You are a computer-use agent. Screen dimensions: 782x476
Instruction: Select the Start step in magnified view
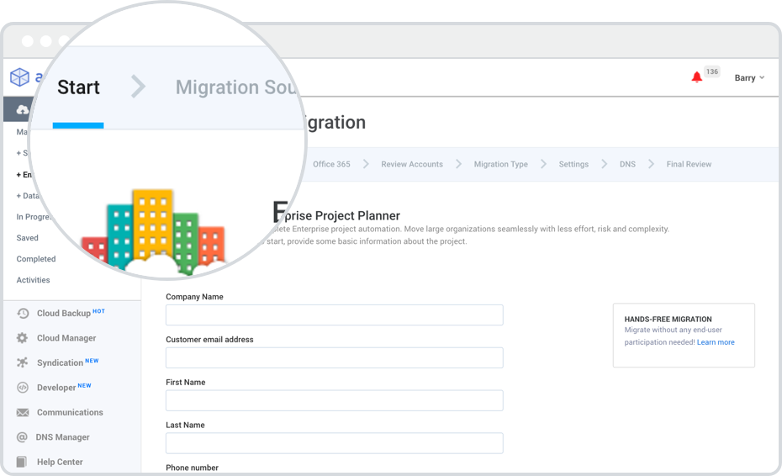(78, 87)
